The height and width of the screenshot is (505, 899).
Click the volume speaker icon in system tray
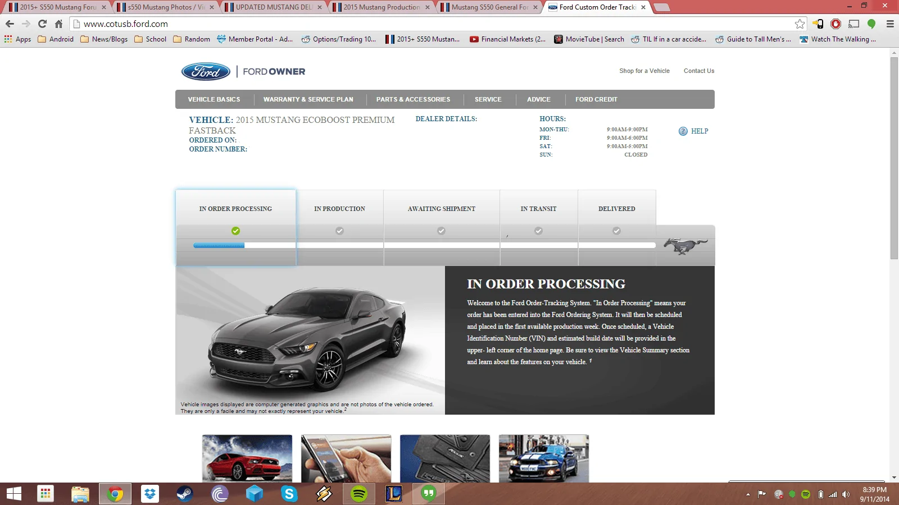[x=846, y=494]
